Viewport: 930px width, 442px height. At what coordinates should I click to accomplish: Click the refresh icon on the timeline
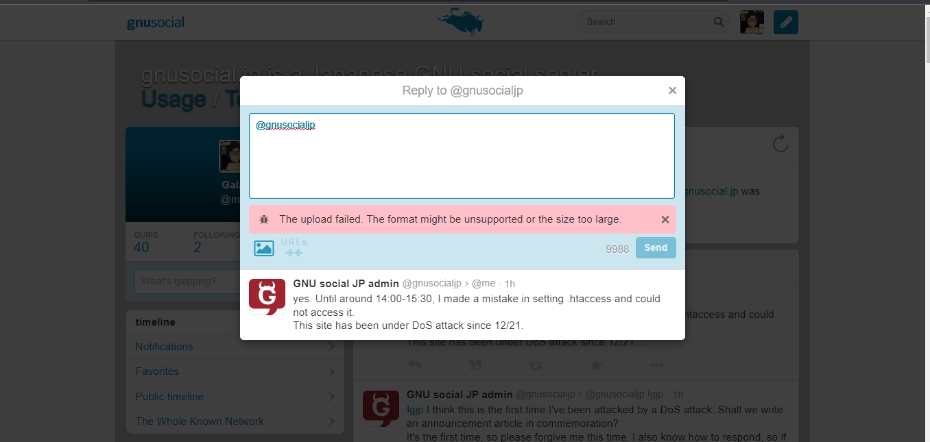point(780,144)
